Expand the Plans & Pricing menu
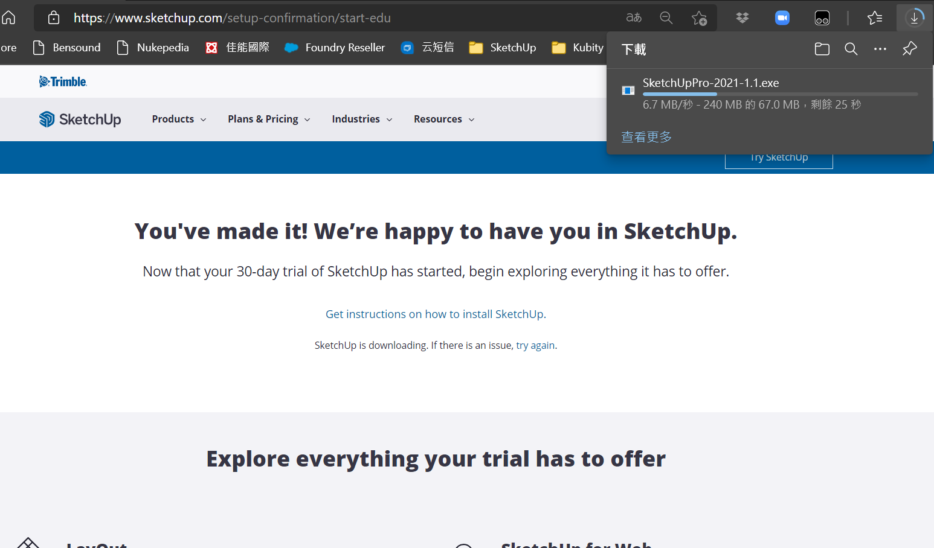This screenshot has height=548, width=934. coord(269,119)
